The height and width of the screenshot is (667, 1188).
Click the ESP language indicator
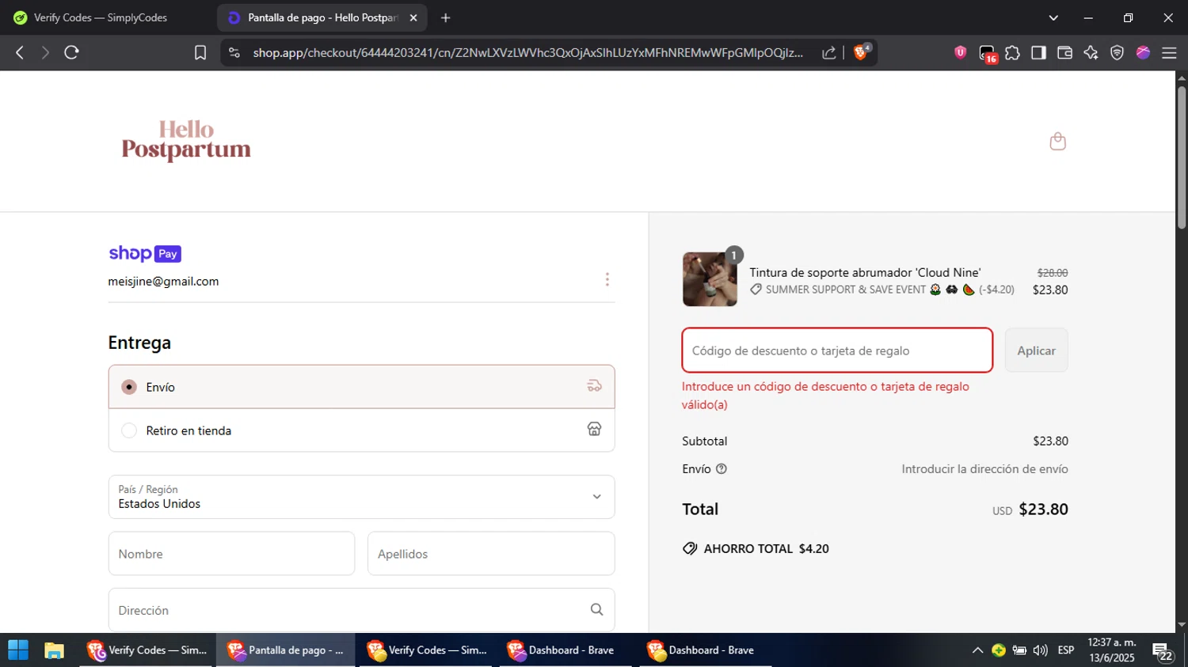click(x=1066, y=650)
